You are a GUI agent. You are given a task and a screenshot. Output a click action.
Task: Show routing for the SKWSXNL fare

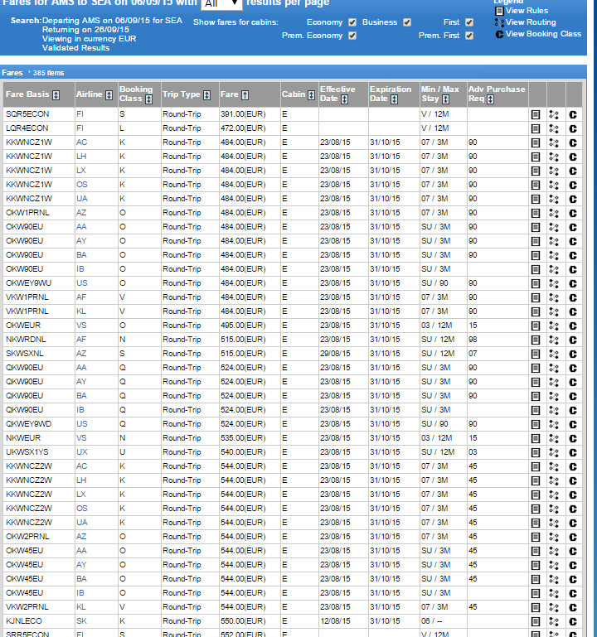click(554, 354)
